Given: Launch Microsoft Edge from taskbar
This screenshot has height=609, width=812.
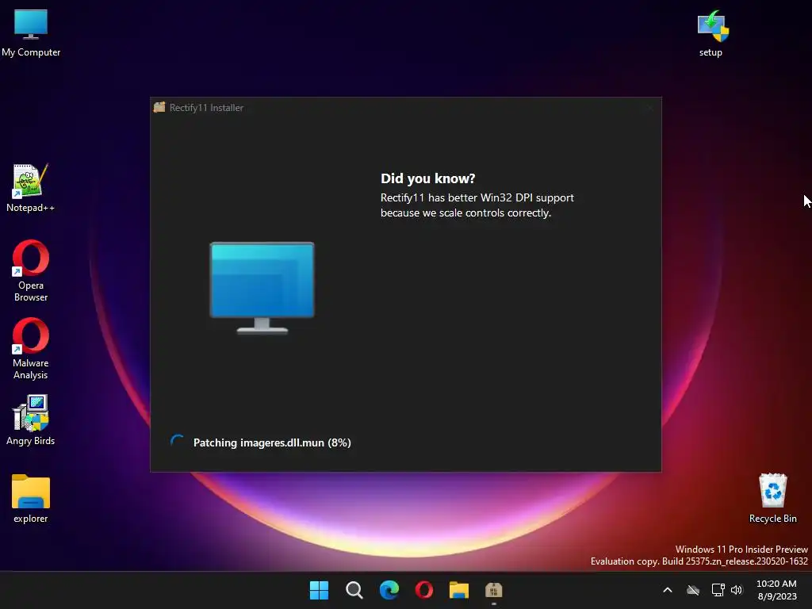Looking at the screenshot, I should pyautogui.click(x=389, y=590).
